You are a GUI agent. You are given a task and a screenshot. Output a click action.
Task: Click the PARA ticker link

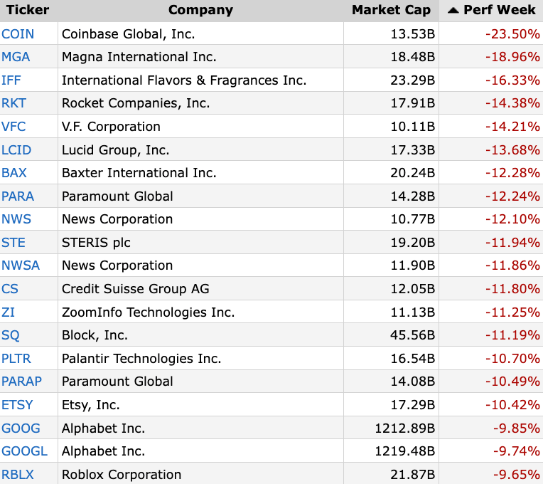point(18,196)
